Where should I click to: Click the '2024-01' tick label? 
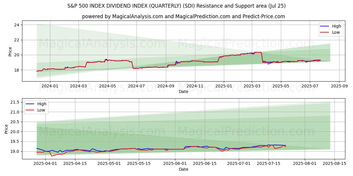tap(50, 86)
